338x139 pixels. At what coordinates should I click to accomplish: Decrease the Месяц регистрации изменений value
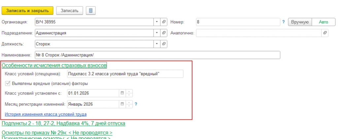129,106
